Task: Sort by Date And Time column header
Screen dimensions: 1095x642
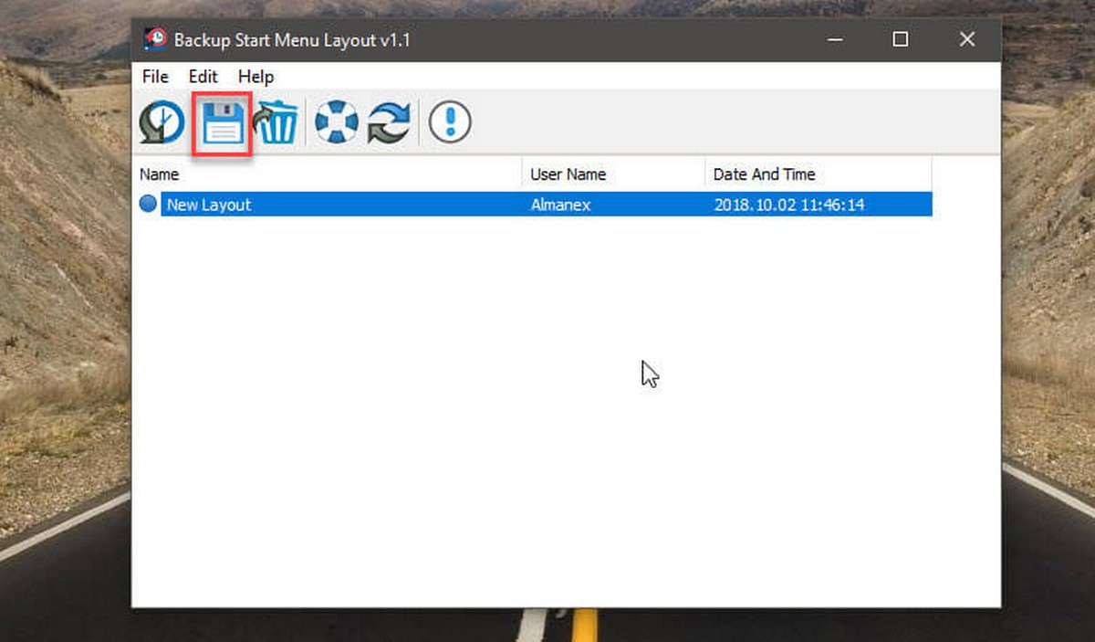Action: (819, 174)
